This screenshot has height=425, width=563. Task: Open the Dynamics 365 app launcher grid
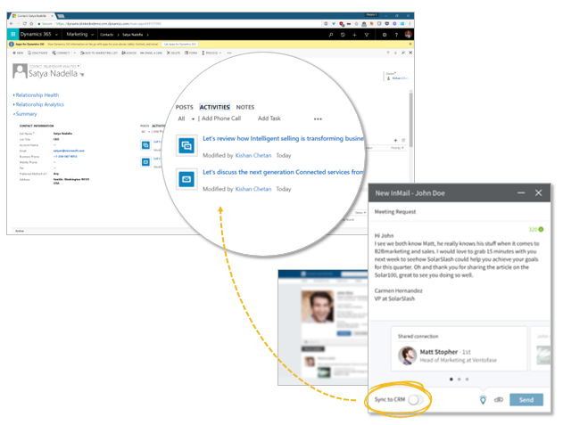point(12,35)
